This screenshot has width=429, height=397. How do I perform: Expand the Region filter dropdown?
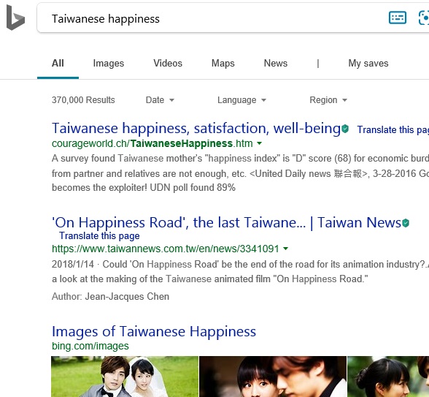pyautogui.click(x=328, y=100)
